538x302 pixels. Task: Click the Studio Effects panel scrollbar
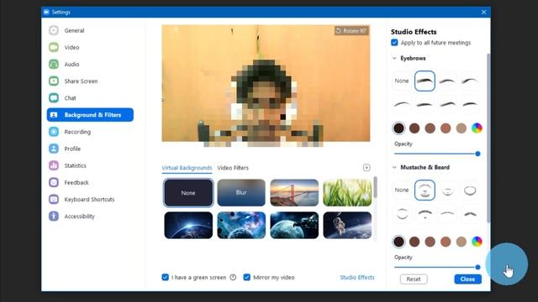coord(488,138)
